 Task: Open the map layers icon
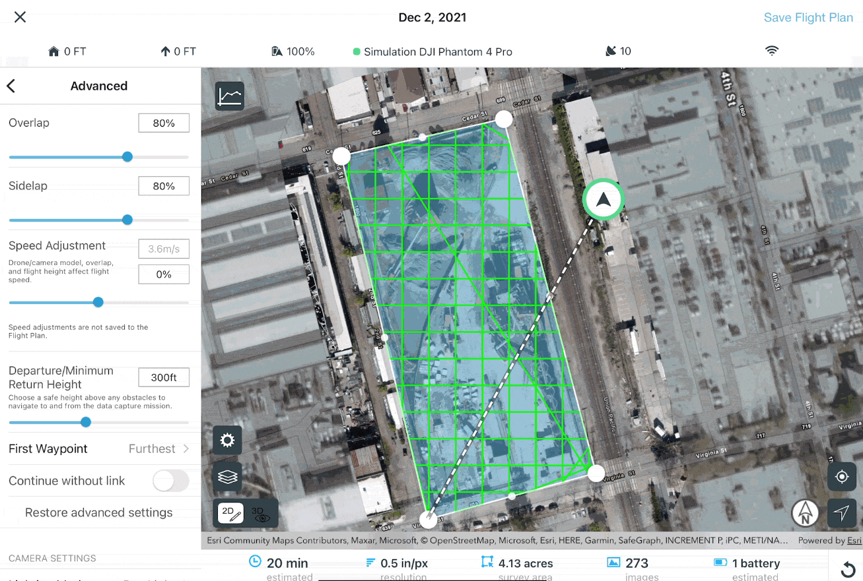227,477
